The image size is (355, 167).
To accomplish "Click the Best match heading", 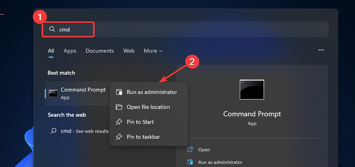I will [x=61, y=73].
